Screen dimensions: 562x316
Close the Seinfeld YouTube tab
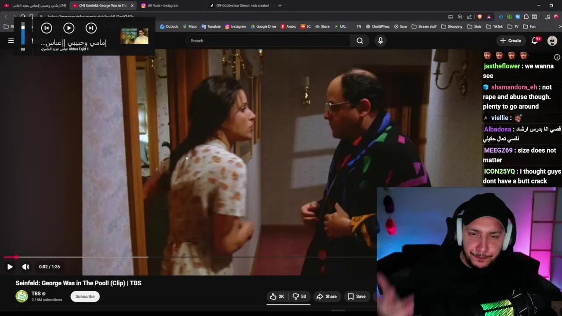coord(132,6)
